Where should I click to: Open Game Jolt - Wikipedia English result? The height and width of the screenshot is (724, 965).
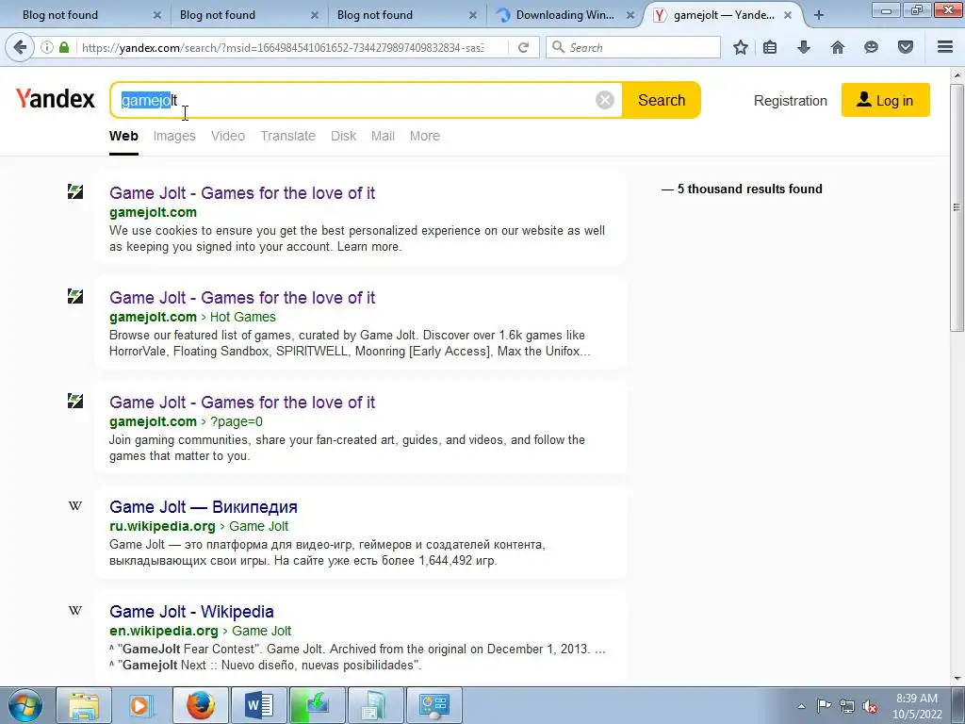pyautogui.click(x=191, y=611)
